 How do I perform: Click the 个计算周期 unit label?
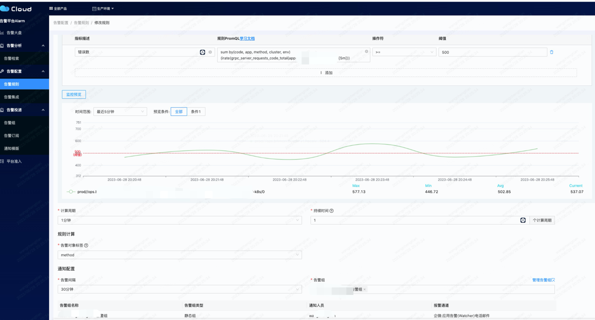coord(542,220)
